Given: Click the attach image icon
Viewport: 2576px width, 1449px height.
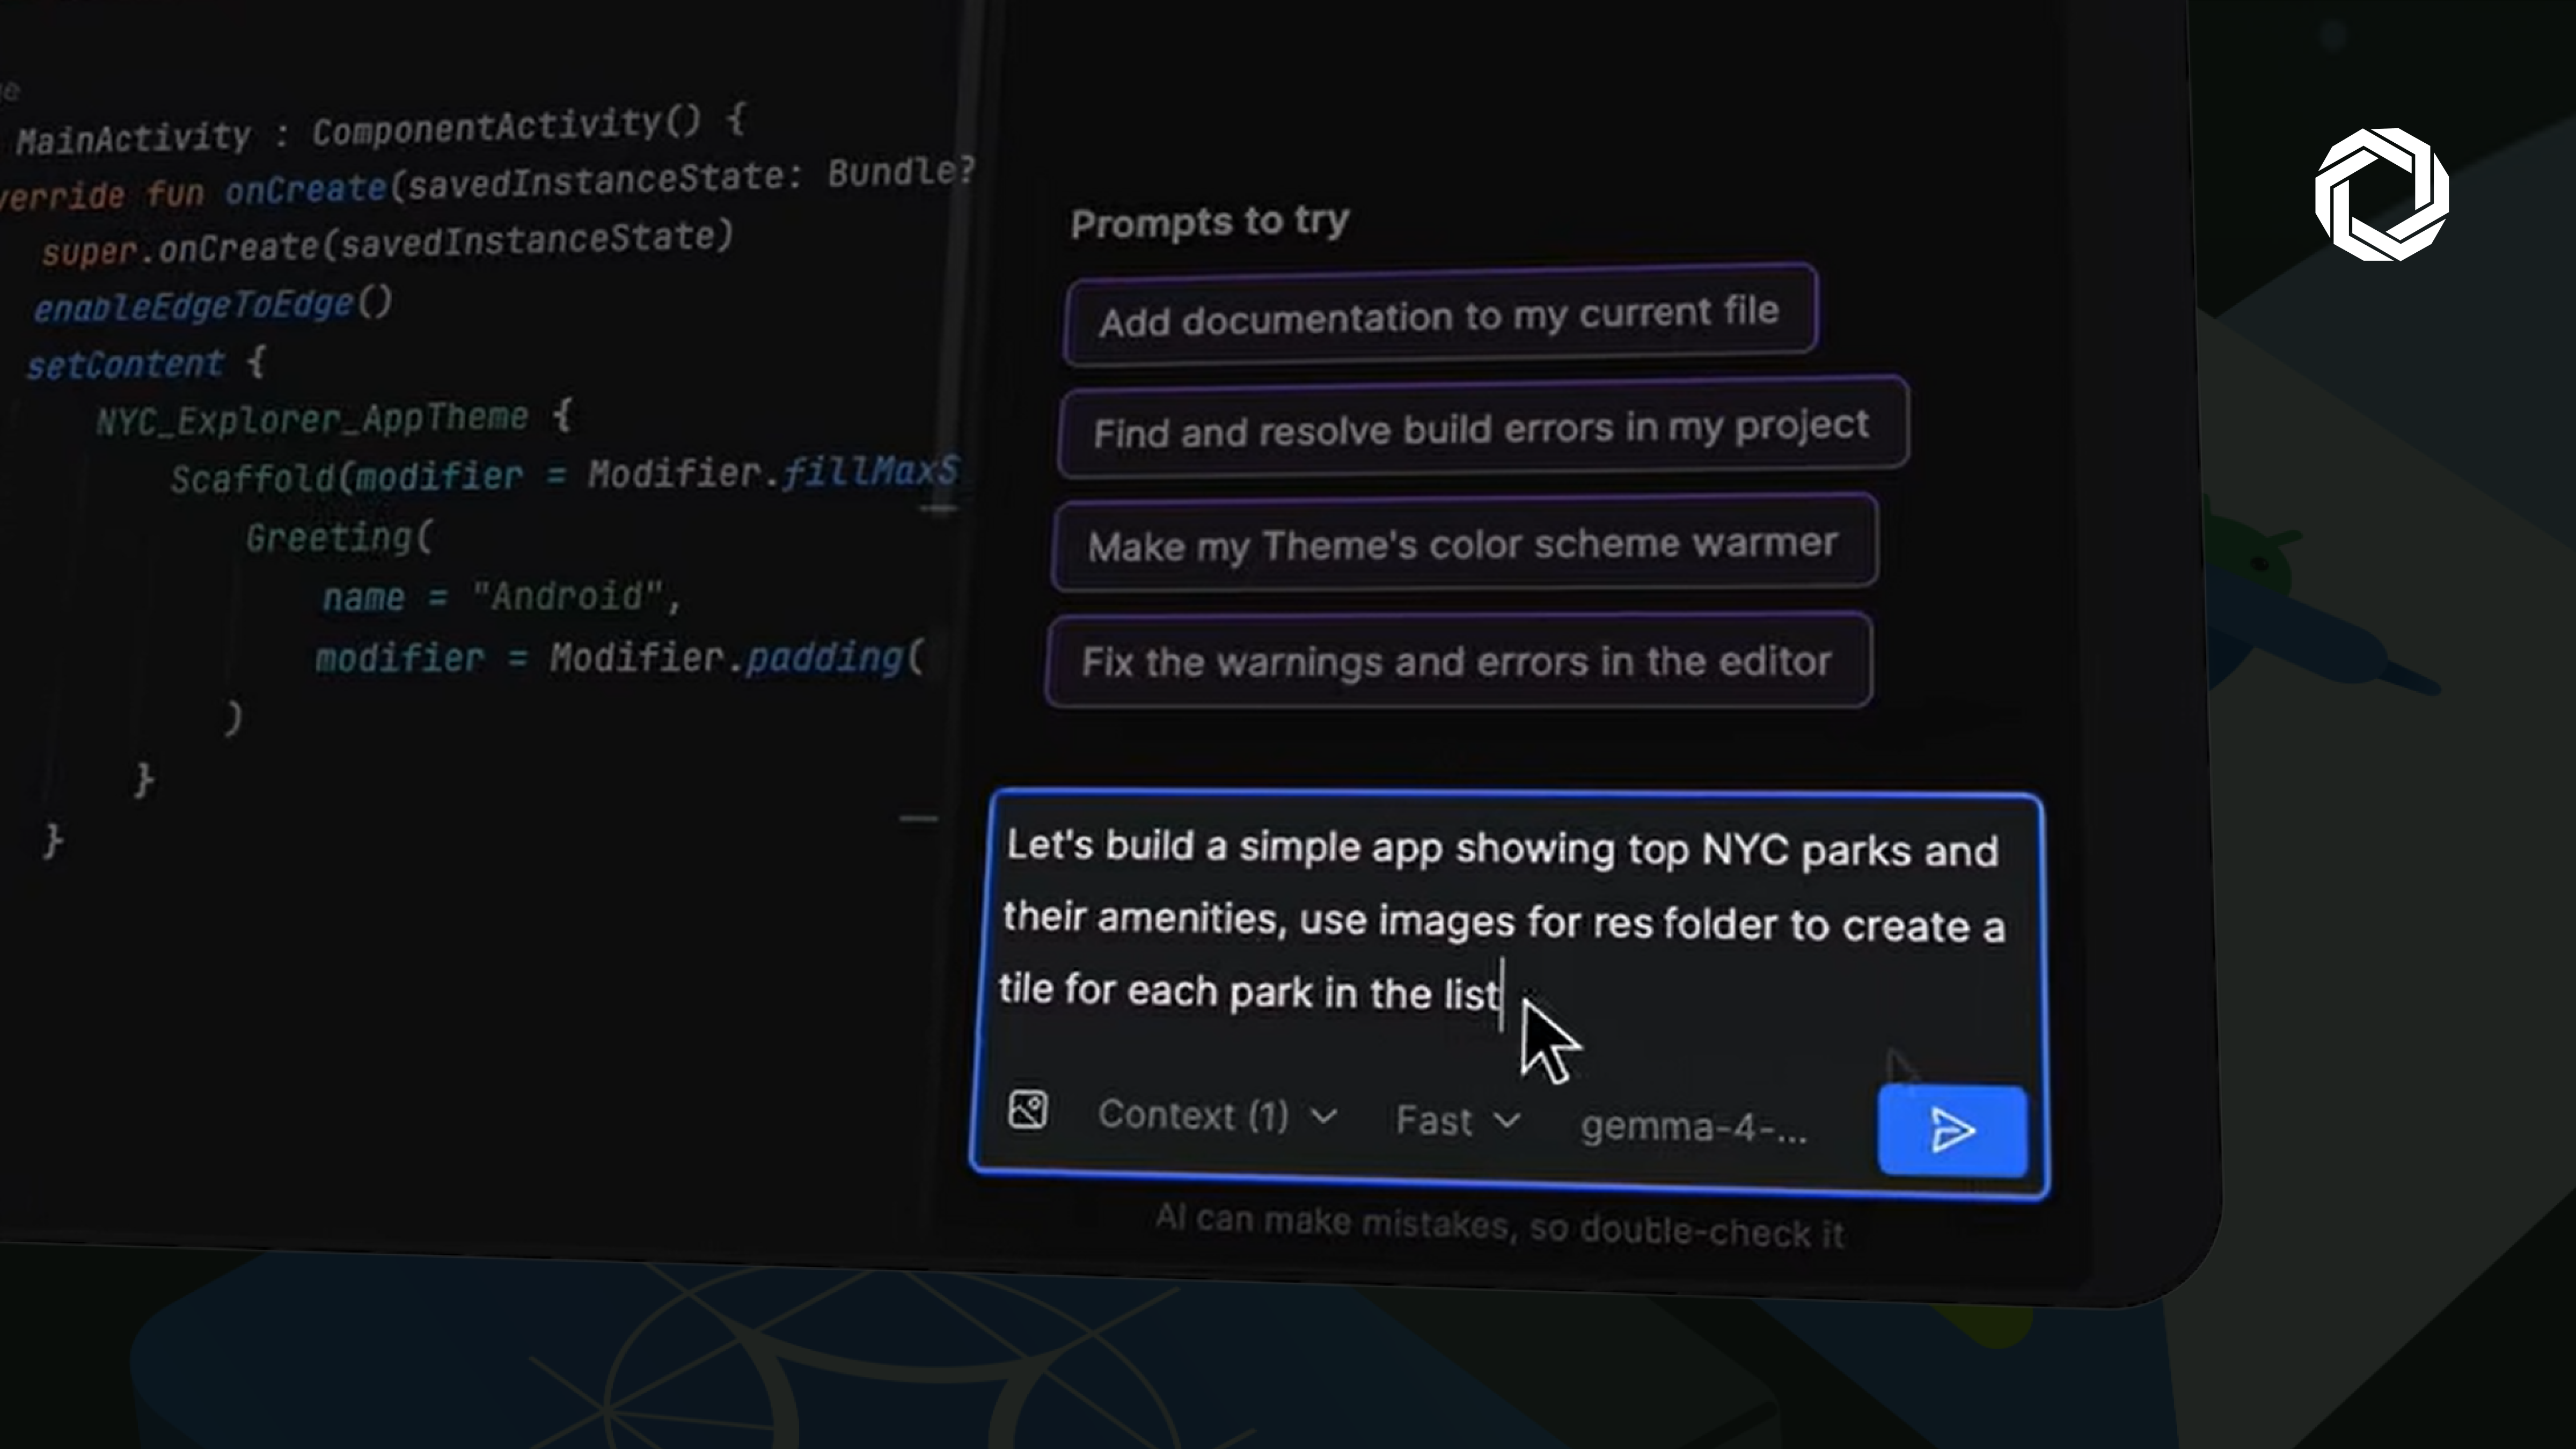Looking at the screenshot, I should [x=1027, y=1109].
